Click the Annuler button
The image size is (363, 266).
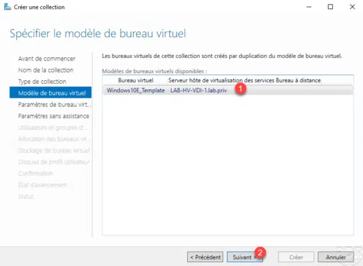(x=336, y=257)
